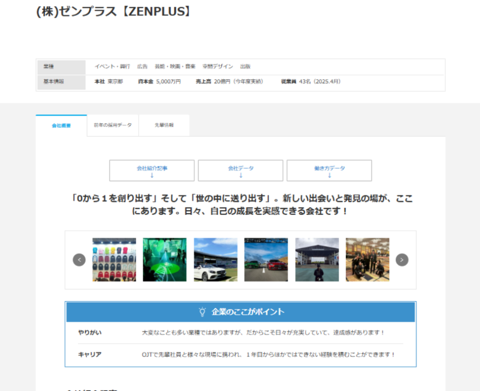Jump to 働き方データ section
This screenshot has width=480, height=391.
(x=330, y=170)
